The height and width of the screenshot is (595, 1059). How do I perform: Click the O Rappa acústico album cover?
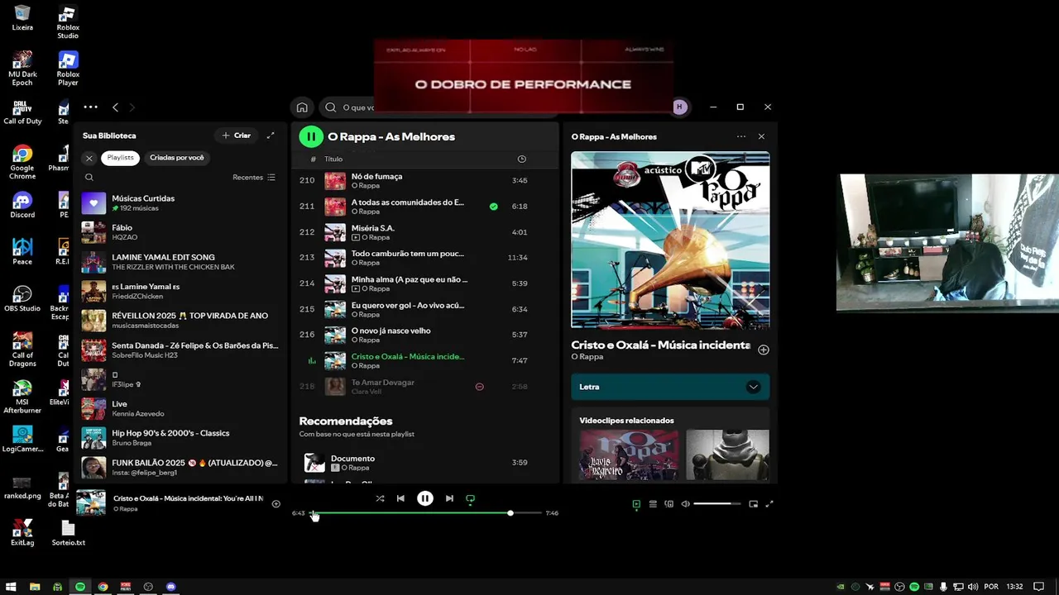click(670, 240)
